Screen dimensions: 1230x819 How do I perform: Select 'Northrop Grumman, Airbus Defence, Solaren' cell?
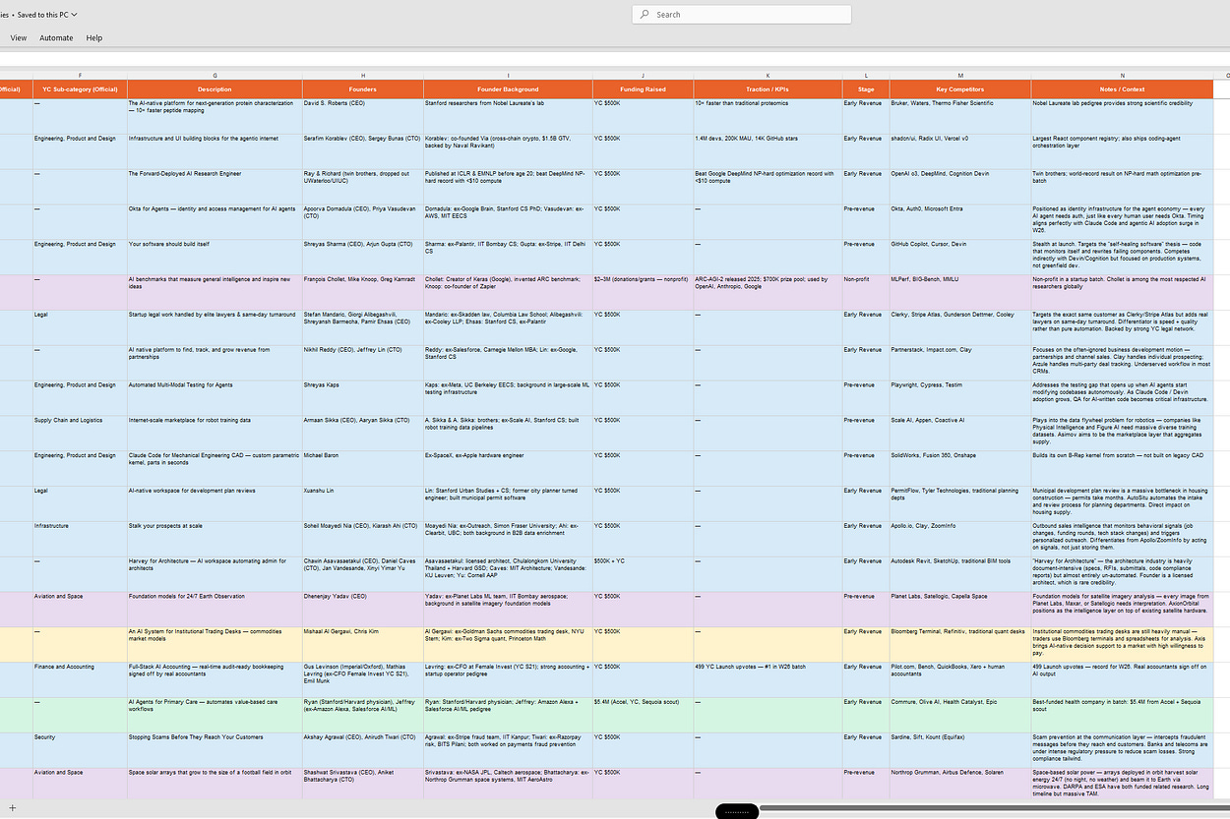pos(960,786)
